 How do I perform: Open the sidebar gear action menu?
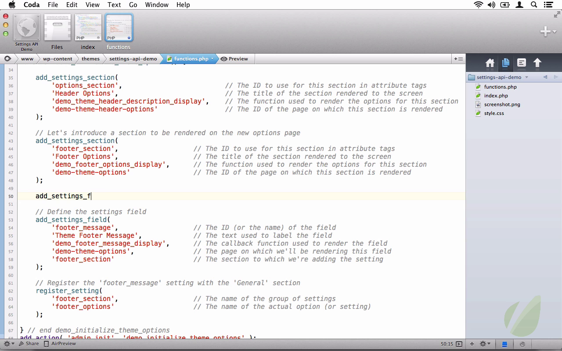click(x=485, y=344)
